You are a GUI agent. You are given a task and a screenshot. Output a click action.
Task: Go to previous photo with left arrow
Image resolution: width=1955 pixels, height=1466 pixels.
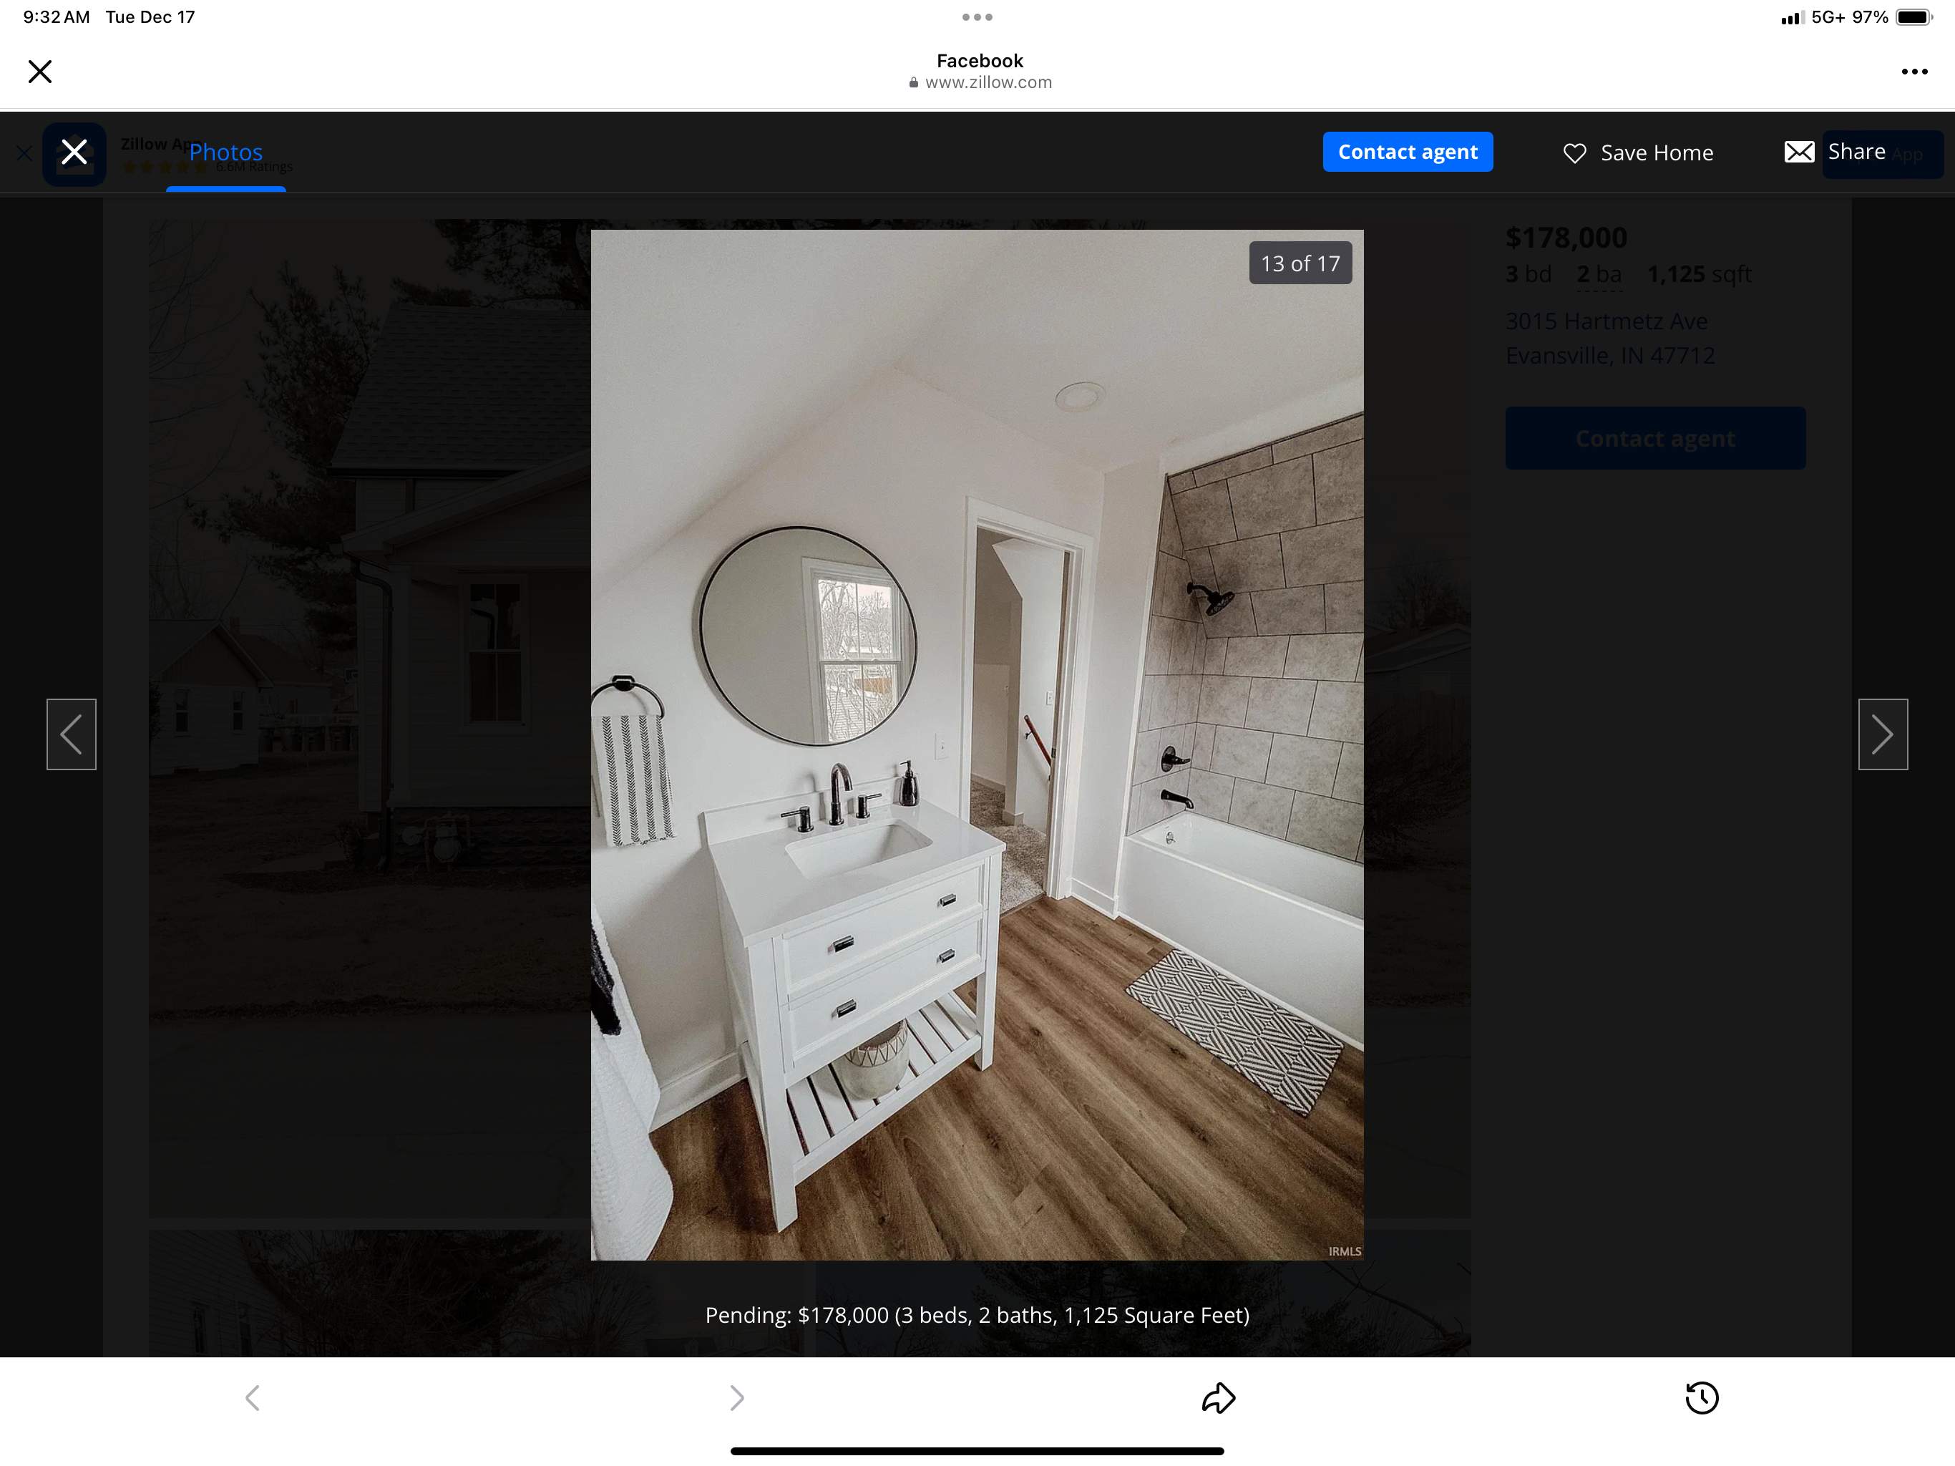pyautogui.click(x=72, y=734)
